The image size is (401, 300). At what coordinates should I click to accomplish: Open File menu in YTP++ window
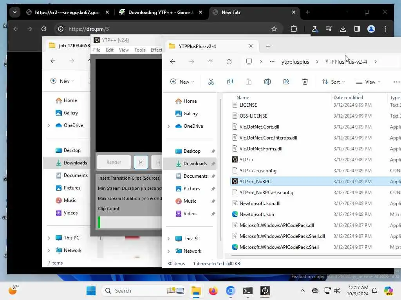point(97,50)
